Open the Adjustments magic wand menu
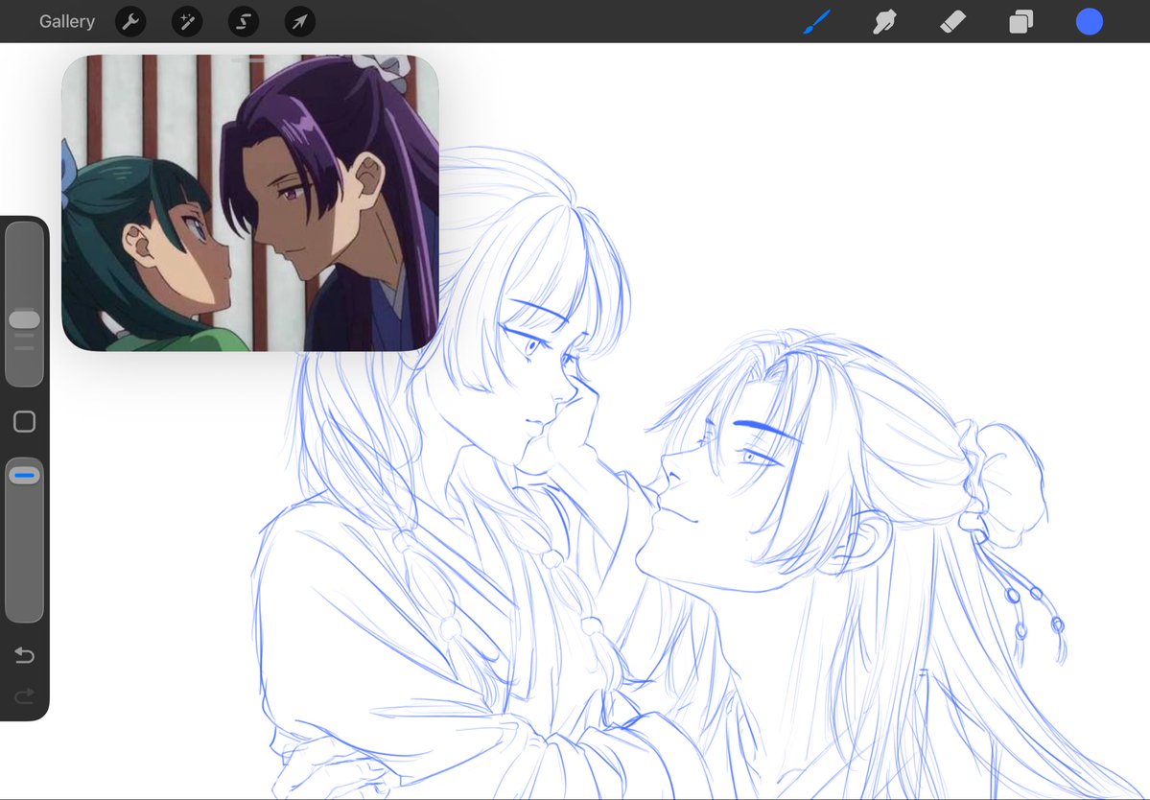 [187, 21]
